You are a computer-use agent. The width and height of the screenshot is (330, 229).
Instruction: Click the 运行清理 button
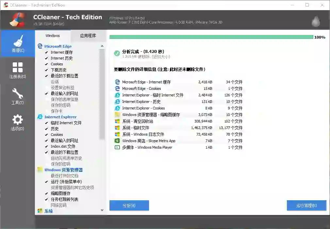(306, 205)
